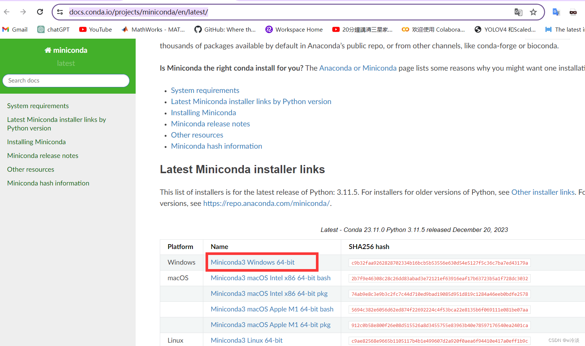Click Other resources bullet link
Image resolution: width=585 pixels, height=346 pixels.
[197, 135]
